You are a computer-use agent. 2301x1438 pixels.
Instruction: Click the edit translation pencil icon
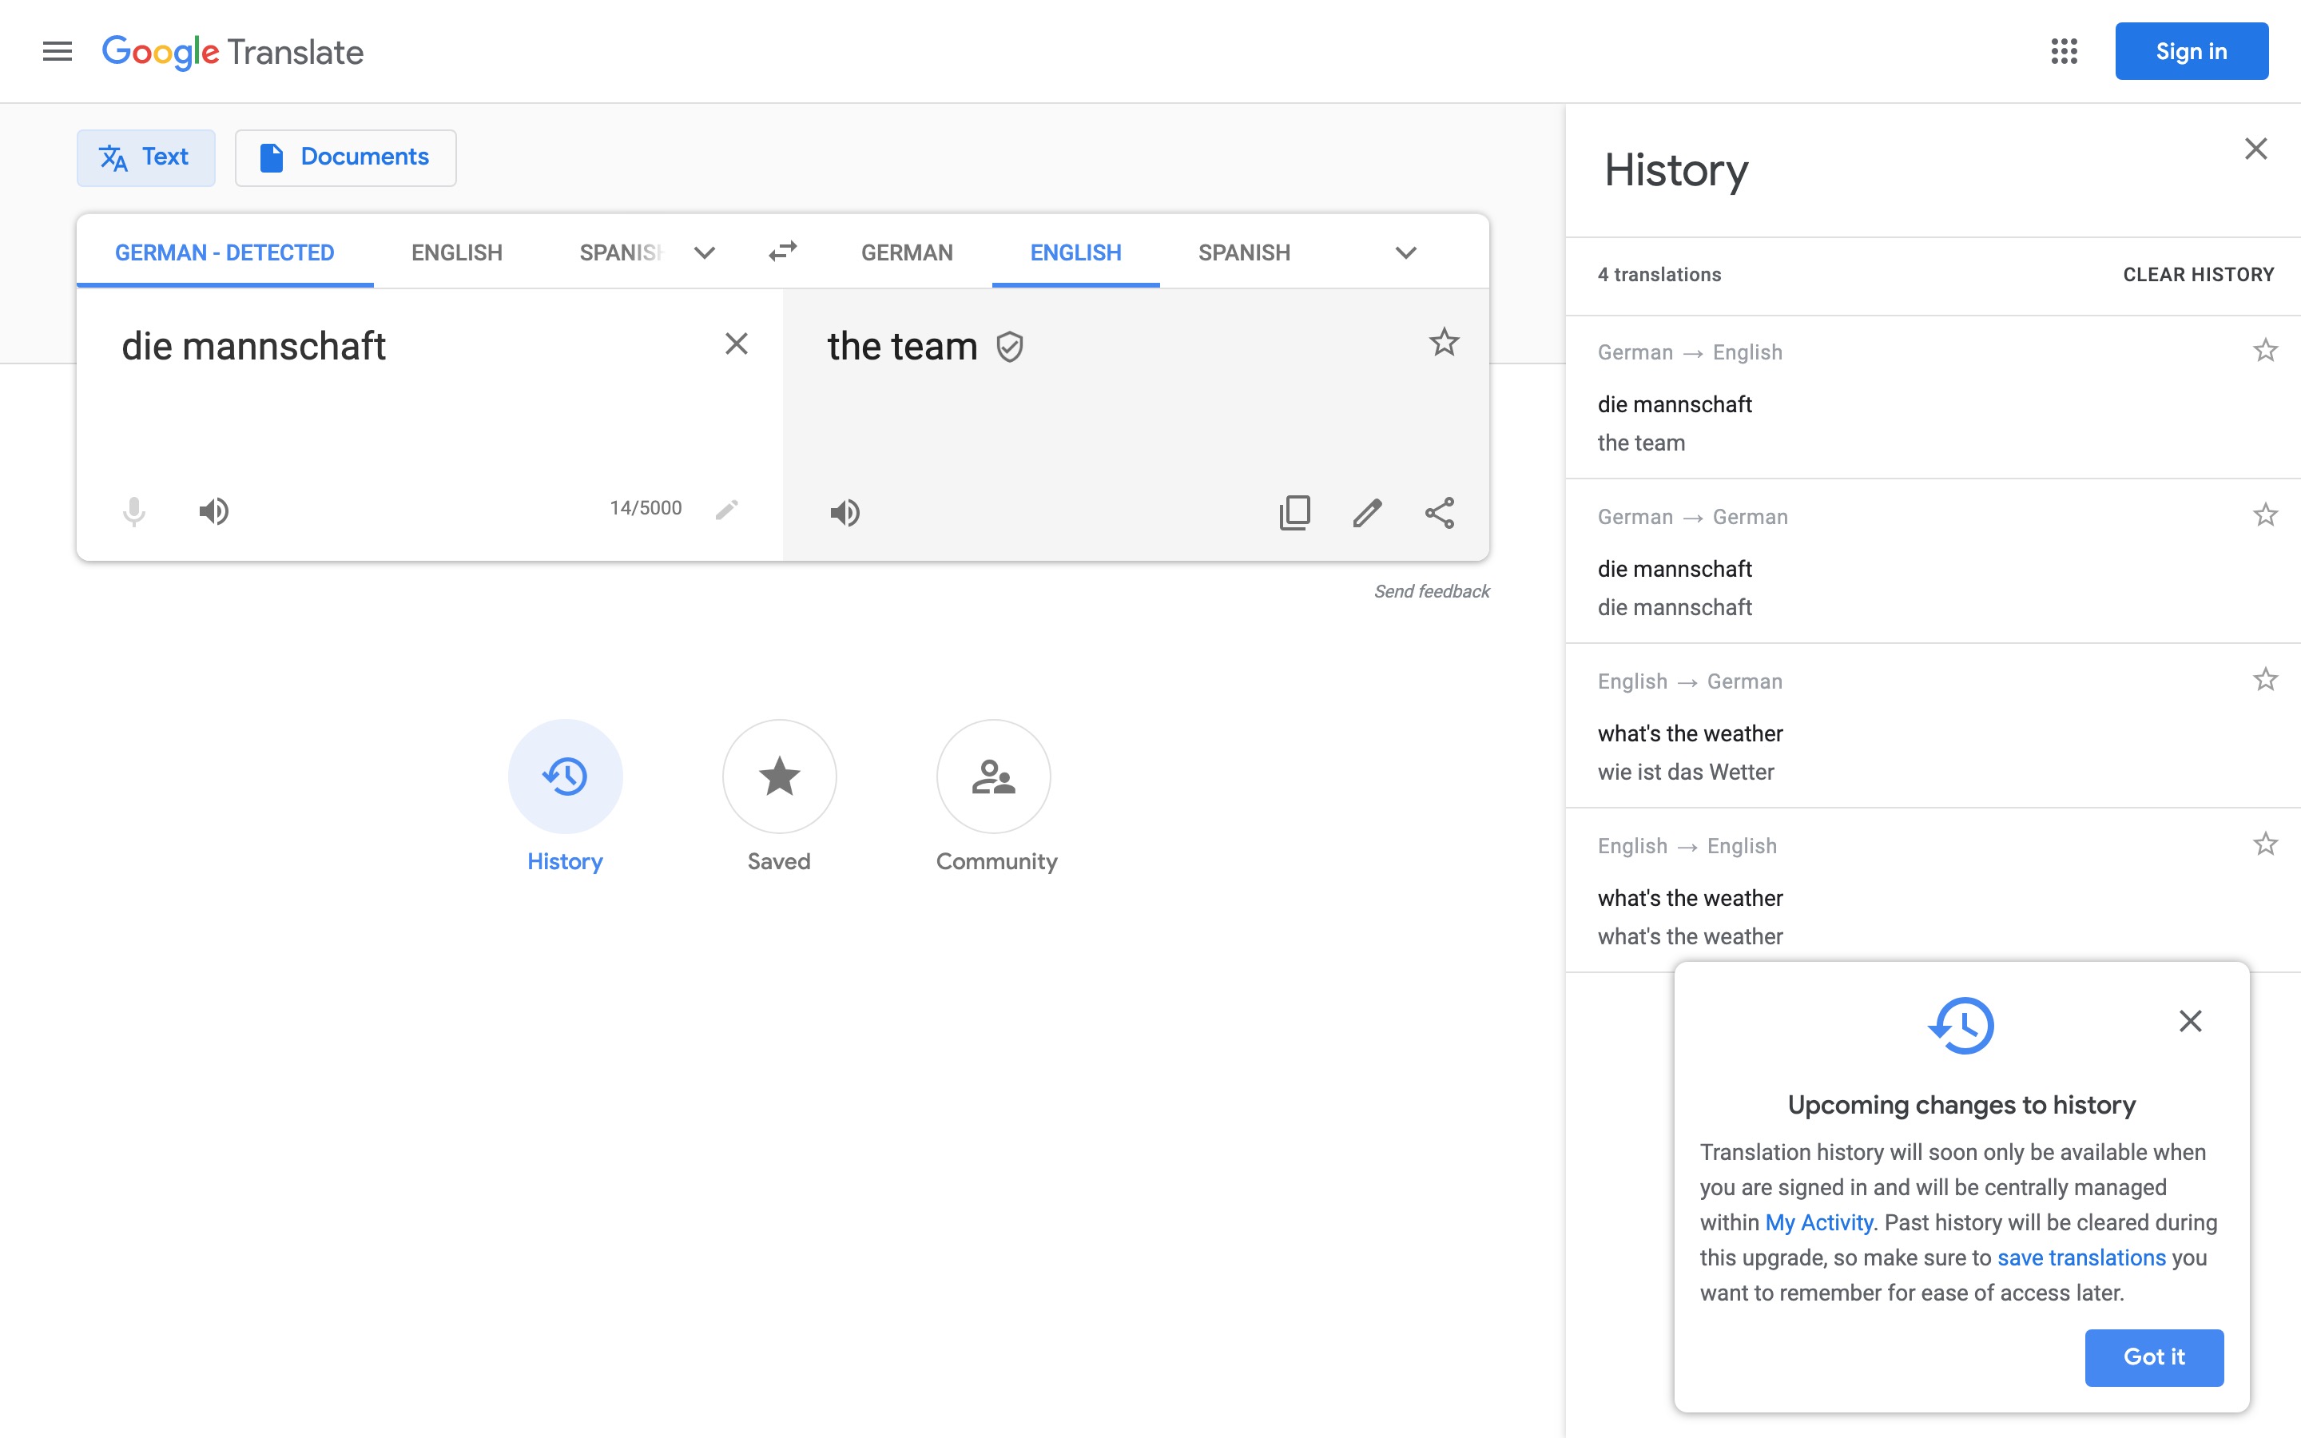coord(1365,512)
